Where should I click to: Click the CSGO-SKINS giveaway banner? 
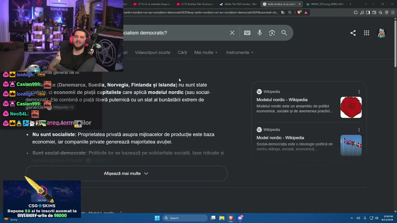pos(42,199)
